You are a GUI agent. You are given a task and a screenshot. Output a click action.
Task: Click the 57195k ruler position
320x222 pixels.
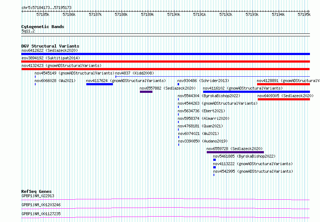click(304, 14)
